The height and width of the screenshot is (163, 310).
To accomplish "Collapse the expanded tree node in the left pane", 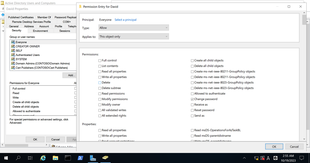I will pyautogui.click(x=3, y=31).
